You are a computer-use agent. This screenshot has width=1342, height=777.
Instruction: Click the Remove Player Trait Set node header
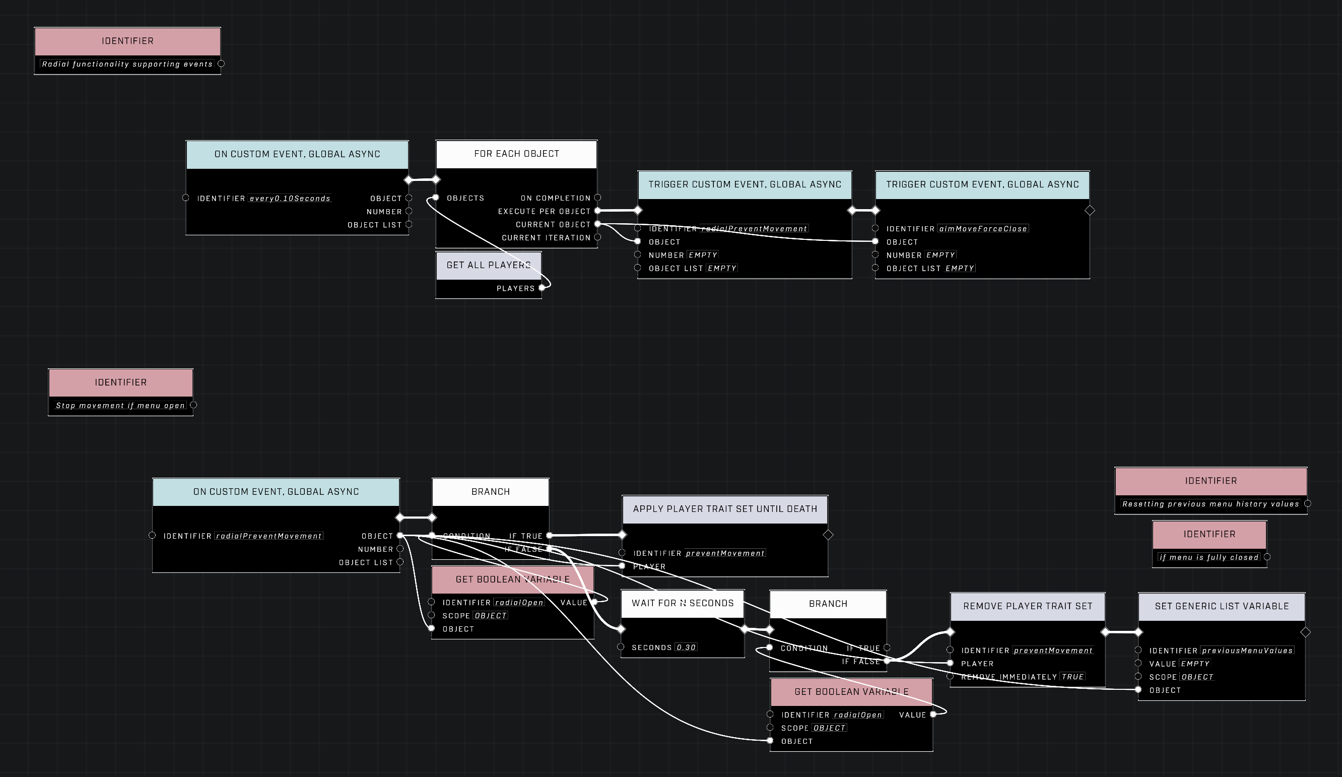click(x=1027, y=606)
